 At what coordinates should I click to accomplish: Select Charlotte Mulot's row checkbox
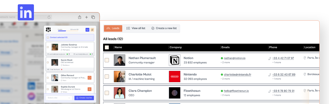pos(107,76)
